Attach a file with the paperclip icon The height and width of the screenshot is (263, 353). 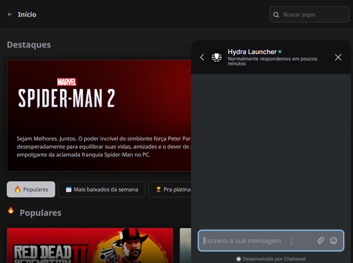point(321,241)
